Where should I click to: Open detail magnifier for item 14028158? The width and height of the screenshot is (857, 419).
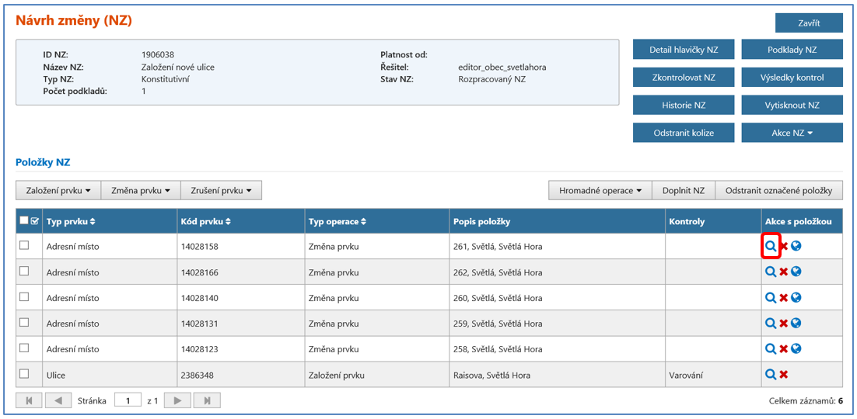click(x=770, y=247)
